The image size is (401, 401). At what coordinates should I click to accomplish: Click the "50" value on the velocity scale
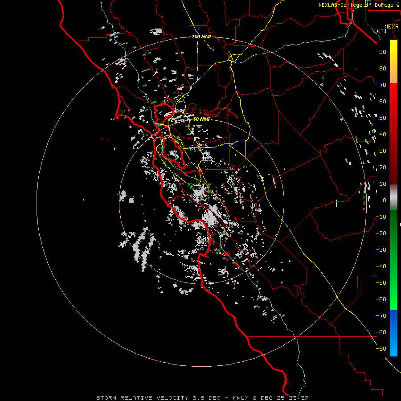[383, 118]
